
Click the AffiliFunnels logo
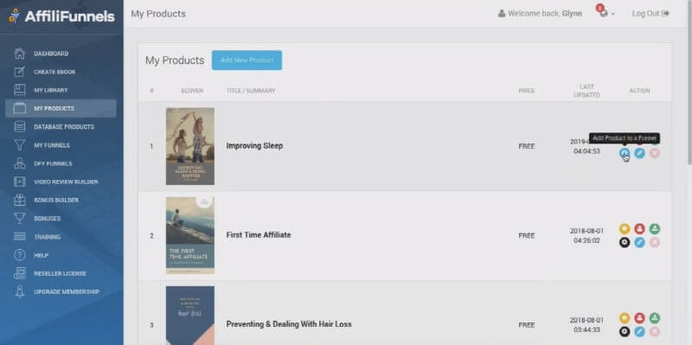click(61, 16)
